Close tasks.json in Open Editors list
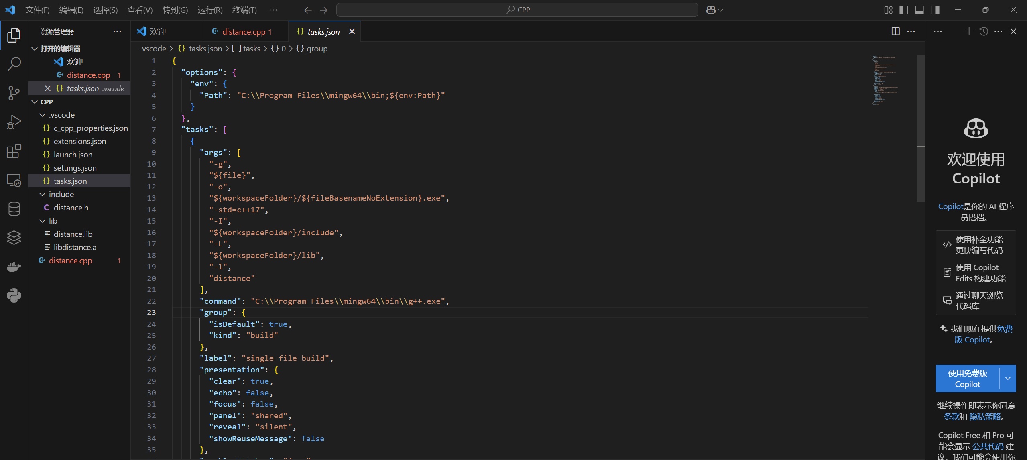 47,88
